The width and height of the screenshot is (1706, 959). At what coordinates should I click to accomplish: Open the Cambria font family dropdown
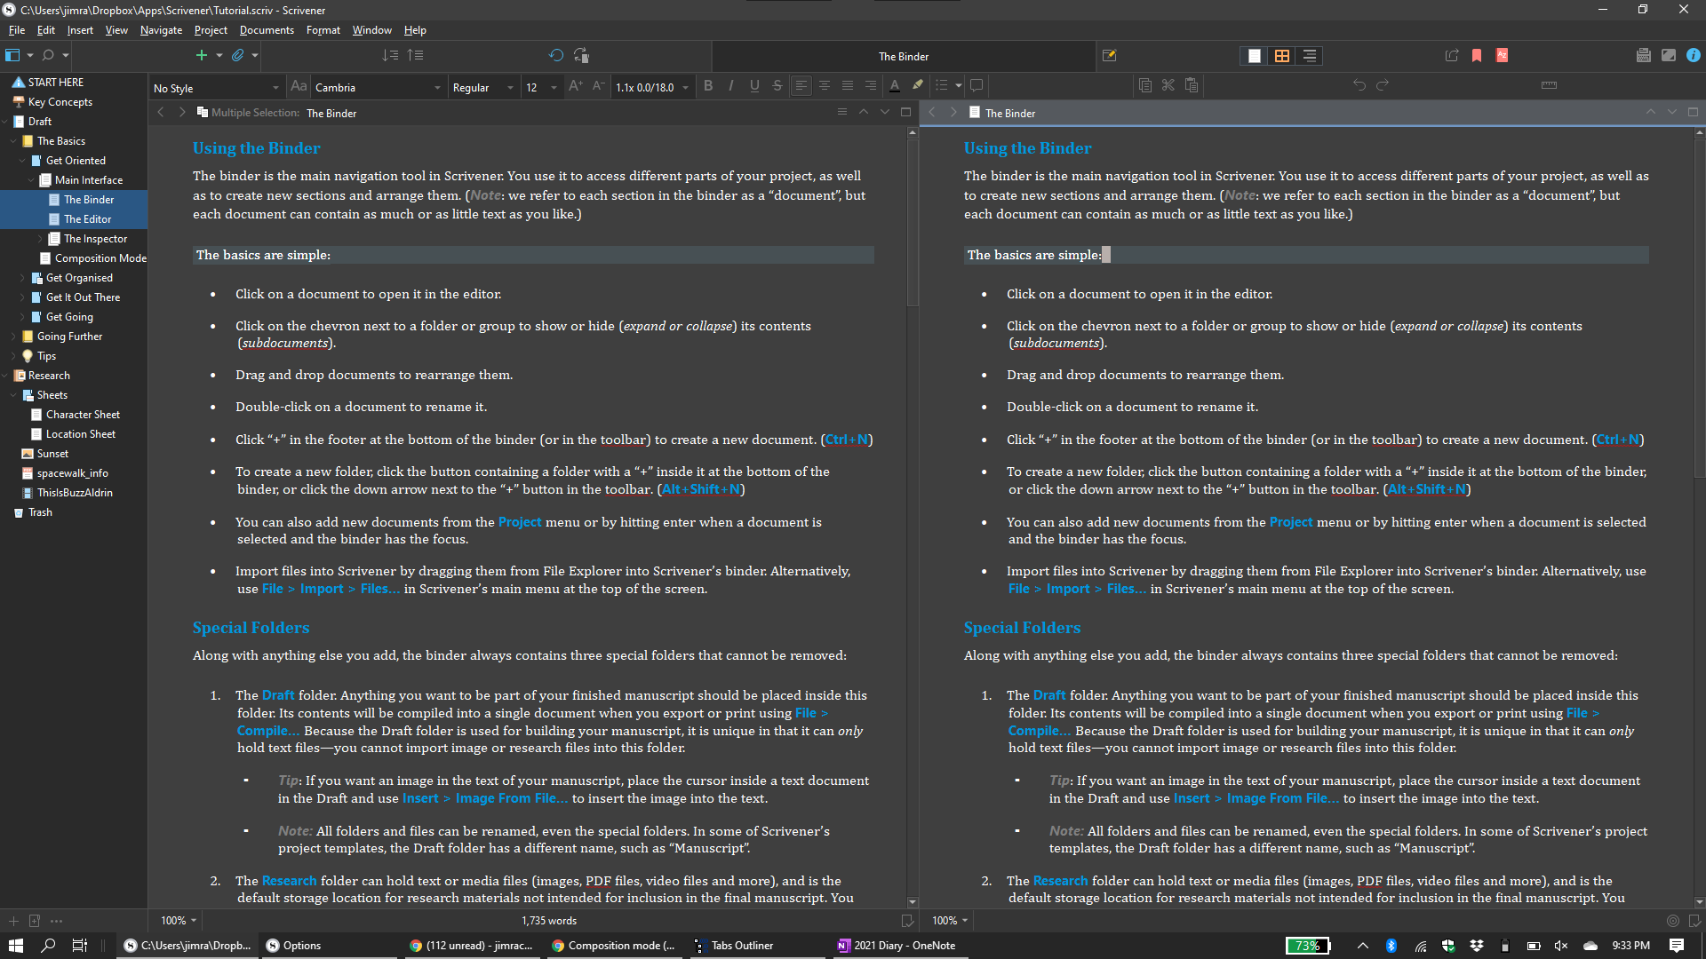(378, 88)
